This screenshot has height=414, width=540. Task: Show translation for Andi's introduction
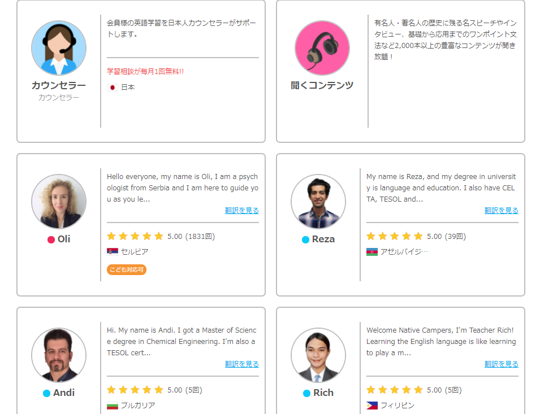pyautogui.click(x=241, y=364)
